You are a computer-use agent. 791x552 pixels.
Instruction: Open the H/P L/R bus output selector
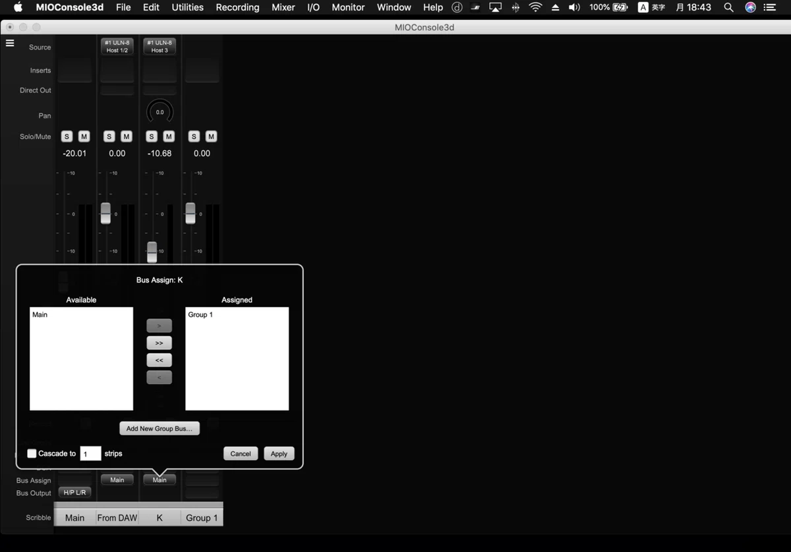(x=74, y=492)
